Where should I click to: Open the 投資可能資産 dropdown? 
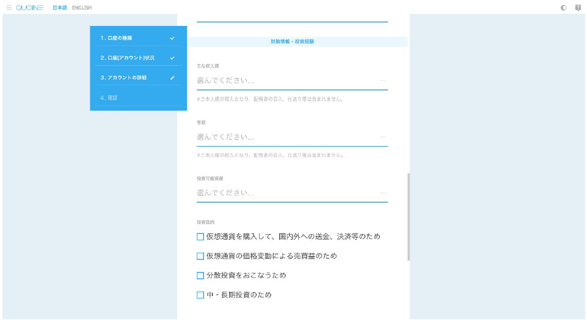(292, 193)
